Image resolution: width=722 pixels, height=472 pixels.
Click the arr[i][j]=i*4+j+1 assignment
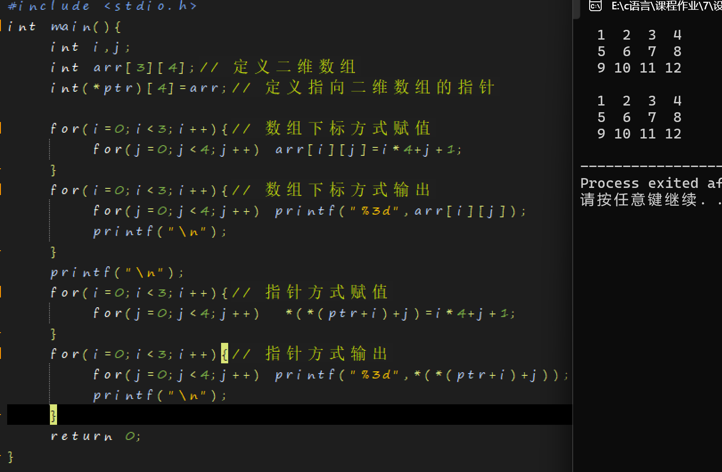(x=369, y=150)
